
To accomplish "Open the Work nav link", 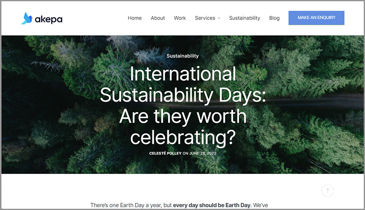I will 180,18.
